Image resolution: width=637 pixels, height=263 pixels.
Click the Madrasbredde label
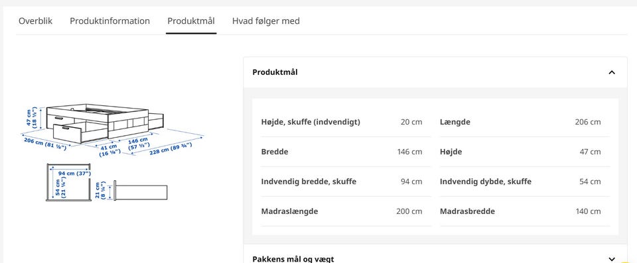tap(467, 211)
